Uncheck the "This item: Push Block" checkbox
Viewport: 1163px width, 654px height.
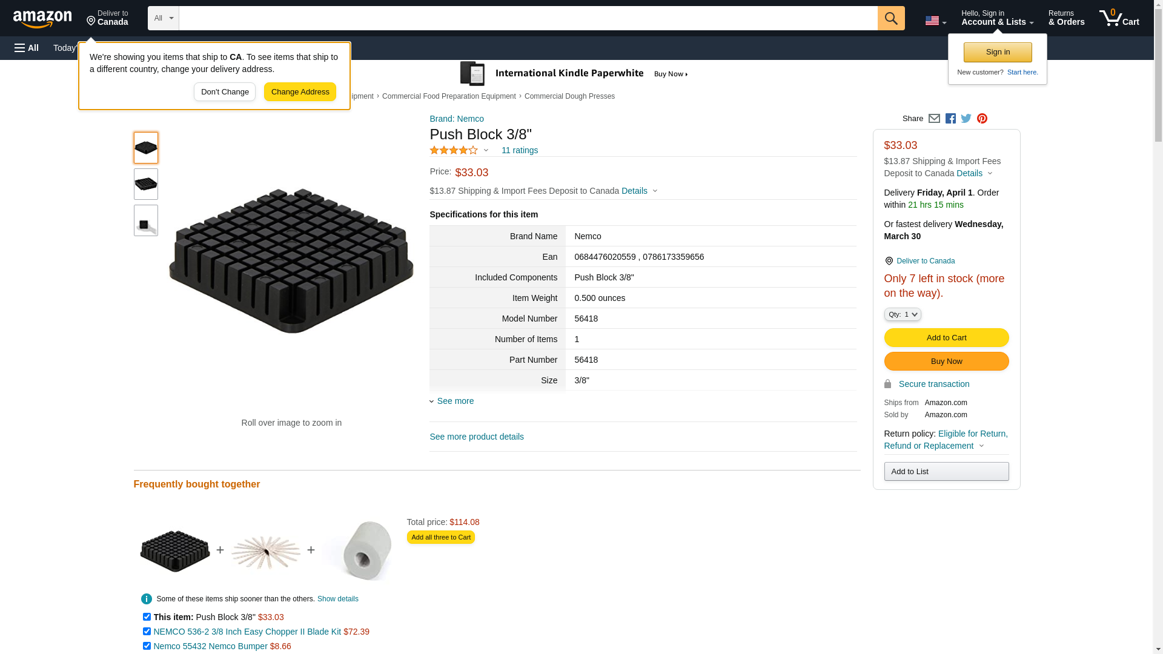point(147,617)
